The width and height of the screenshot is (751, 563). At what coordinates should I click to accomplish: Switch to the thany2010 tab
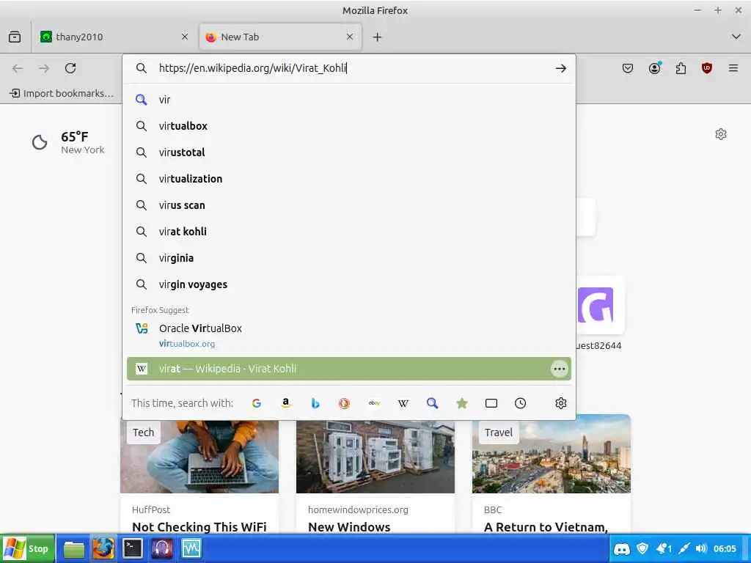tap(114, 37)
